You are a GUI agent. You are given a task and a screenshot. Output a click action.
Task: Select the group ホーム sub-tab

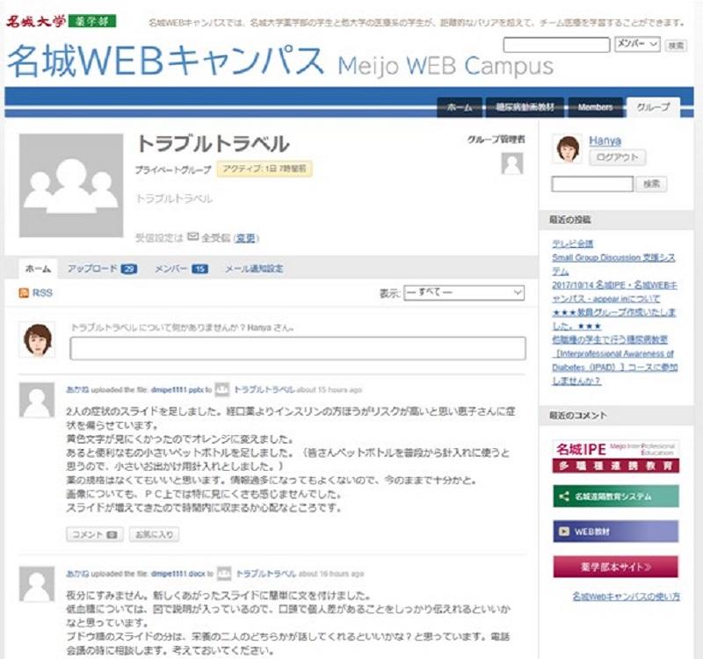pyautogui.click(x=38, y=269)
